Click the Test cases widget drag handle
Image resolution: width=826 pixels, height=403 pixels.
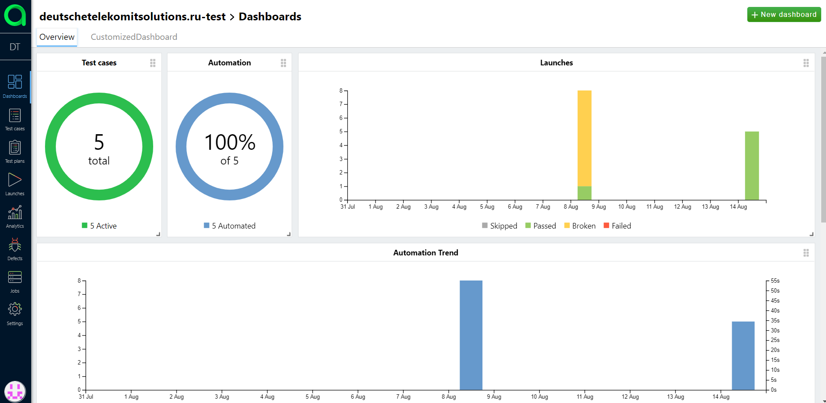click(153, 63)
